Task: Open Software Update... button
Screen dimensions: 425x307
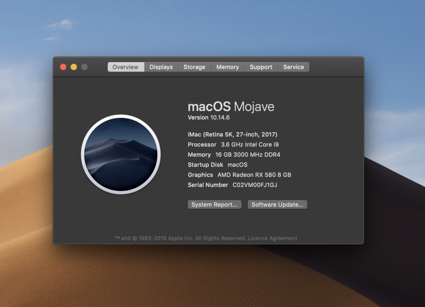Action: pyautogui.click(x=277, y=205)
